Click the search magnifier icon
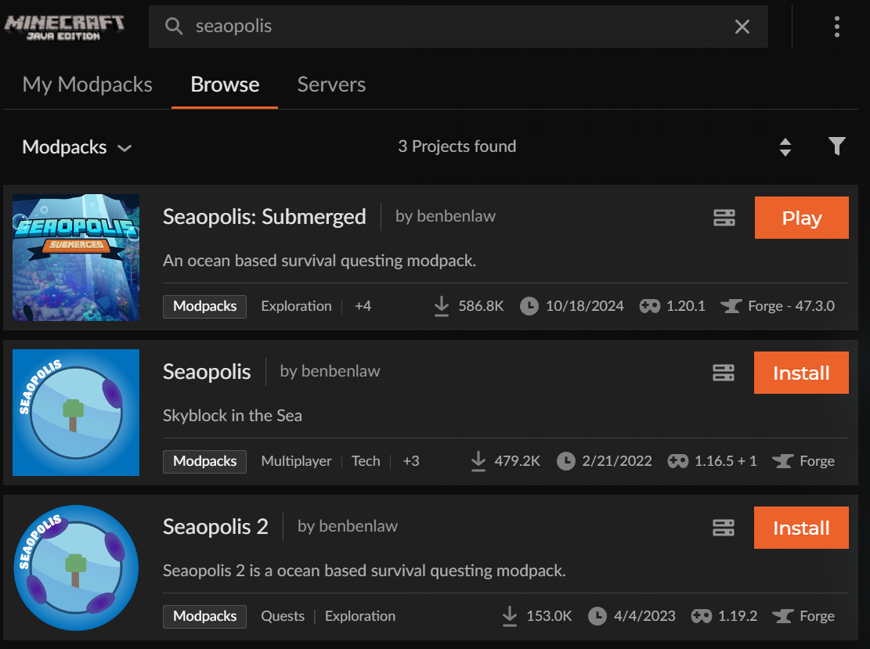870x649 pixels. click(x=173, y=26)
